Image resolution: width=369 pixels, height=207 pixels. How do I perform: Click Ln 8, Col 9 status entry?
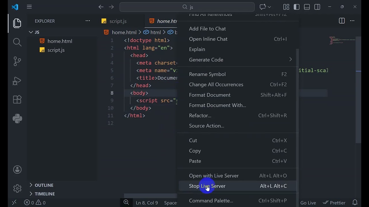[x=147, y=203]
